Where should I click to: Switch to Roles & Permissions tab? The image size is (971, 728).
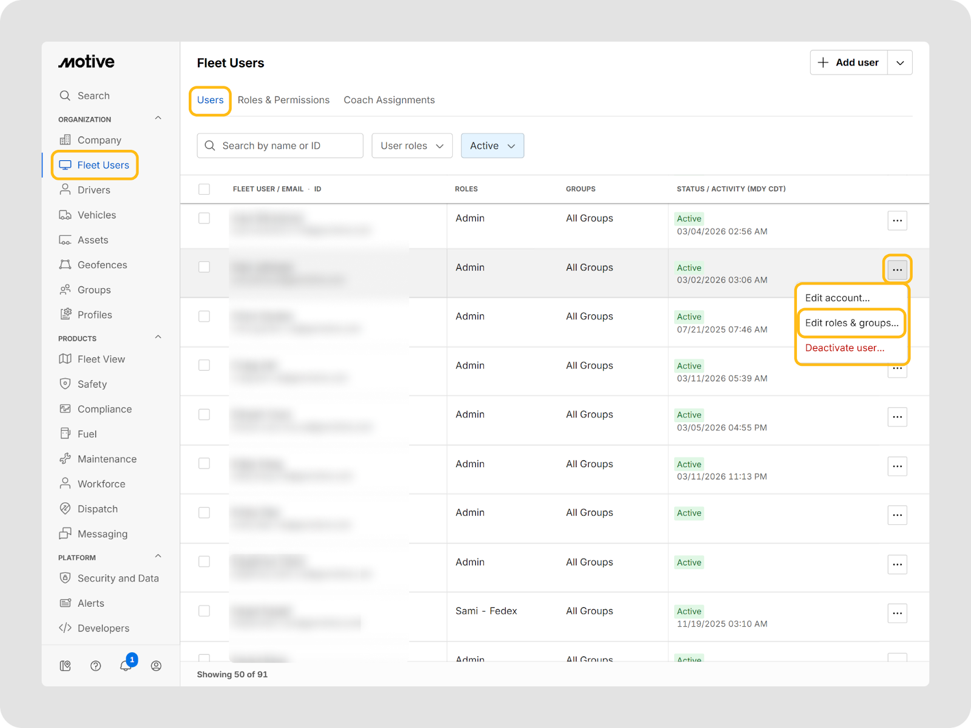283,100
